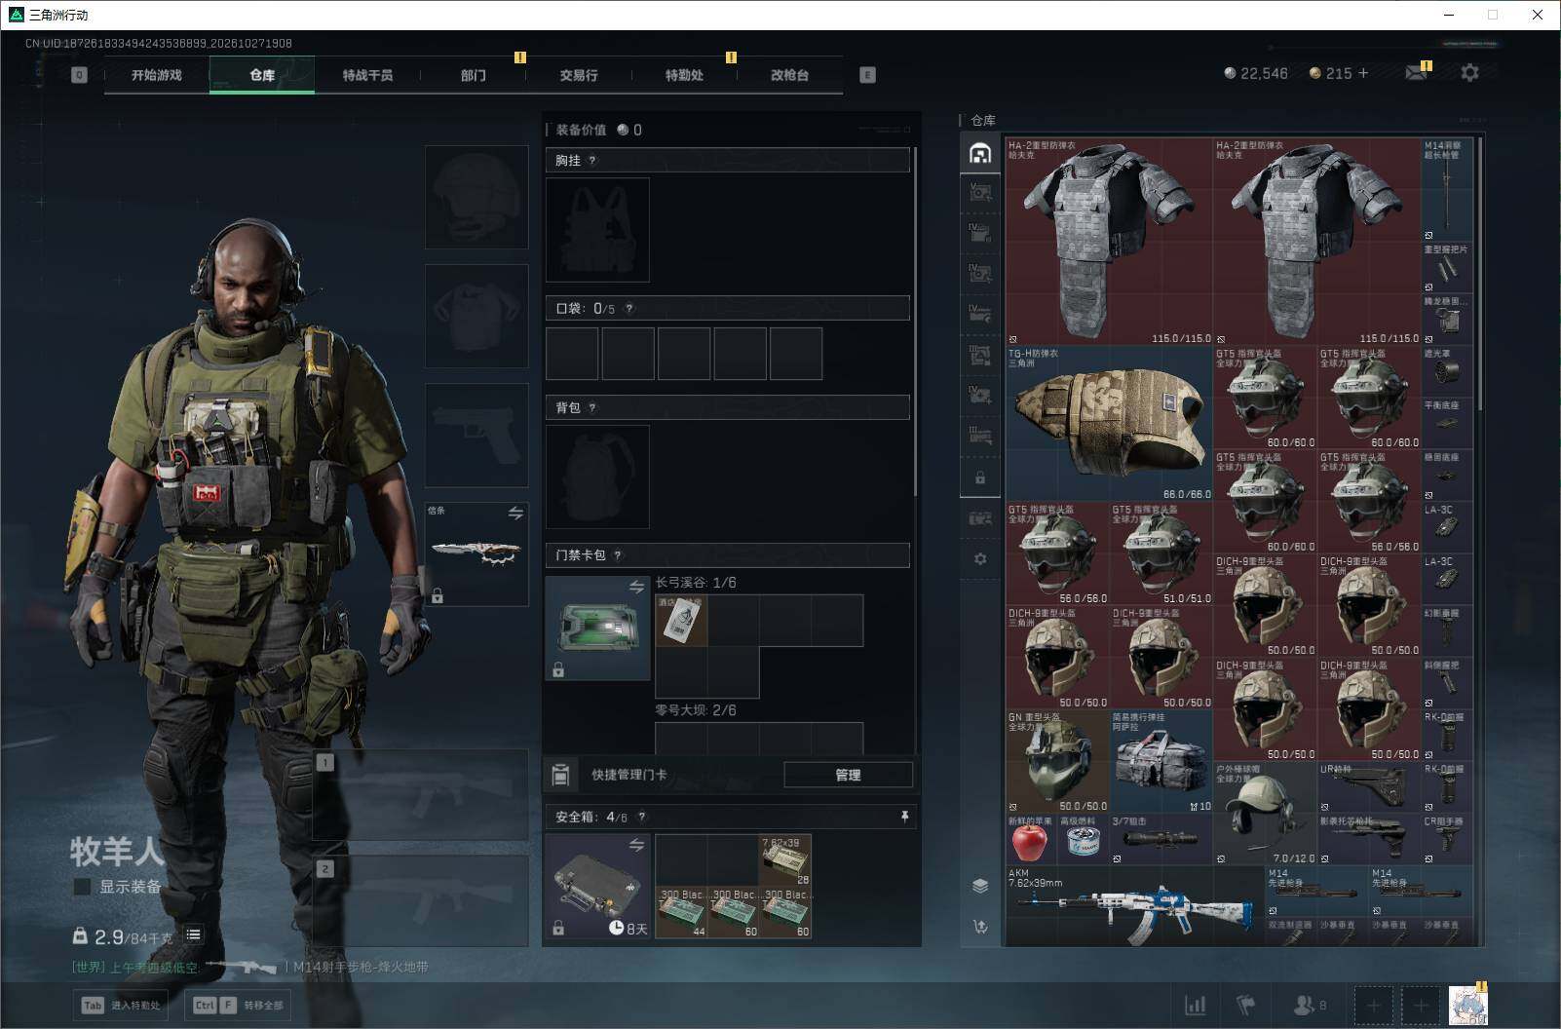Click the statistics bar-chart icon
The height and width of the screenshot is (1029, 1561).
point(1195,1005)
